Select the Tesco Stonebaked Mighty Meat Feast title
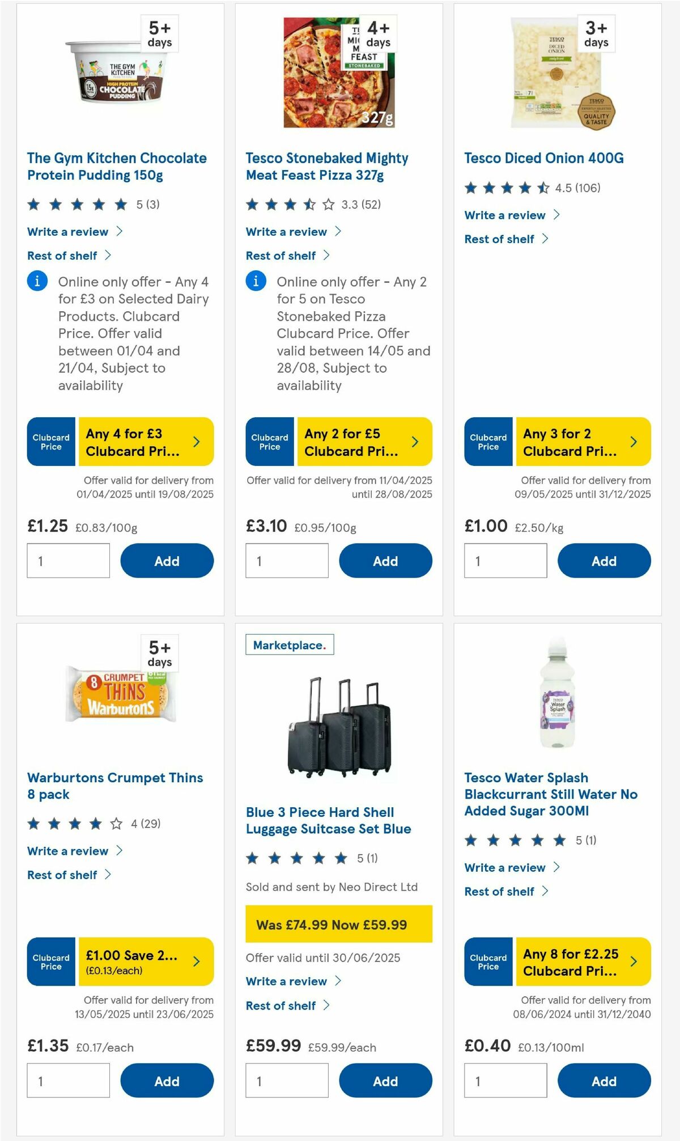 [x=326, y=167]
